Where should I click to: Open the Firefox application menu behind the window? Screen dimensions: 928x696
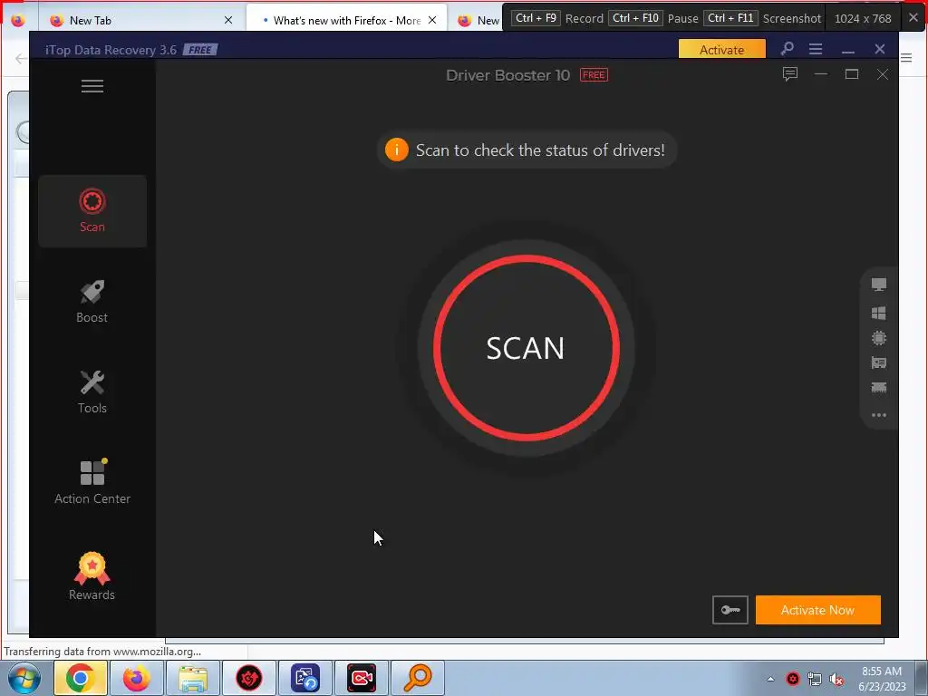[x=906, y=57]
